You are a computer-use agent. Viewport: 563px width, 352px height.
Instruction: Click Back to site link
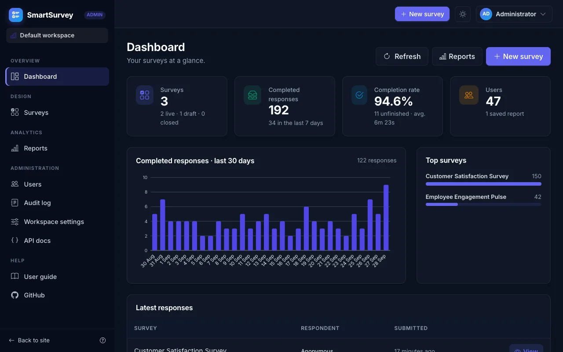click(29, 340)
